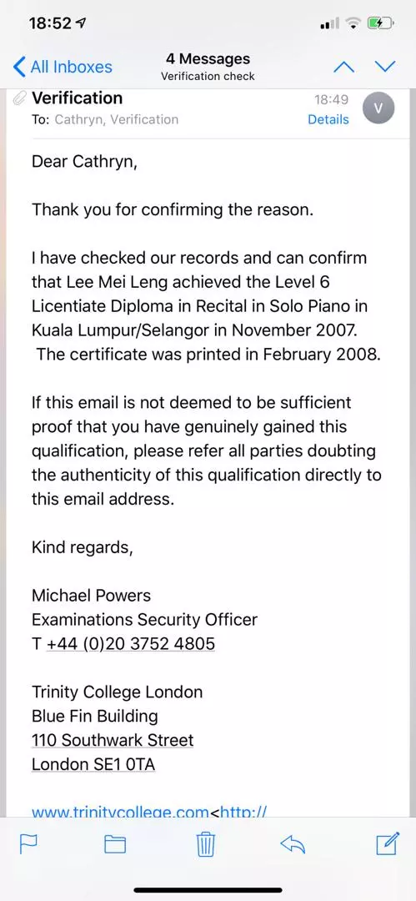
Task: Tap the flag icon in bottom toolbar
Action: (x=28, y=844)
